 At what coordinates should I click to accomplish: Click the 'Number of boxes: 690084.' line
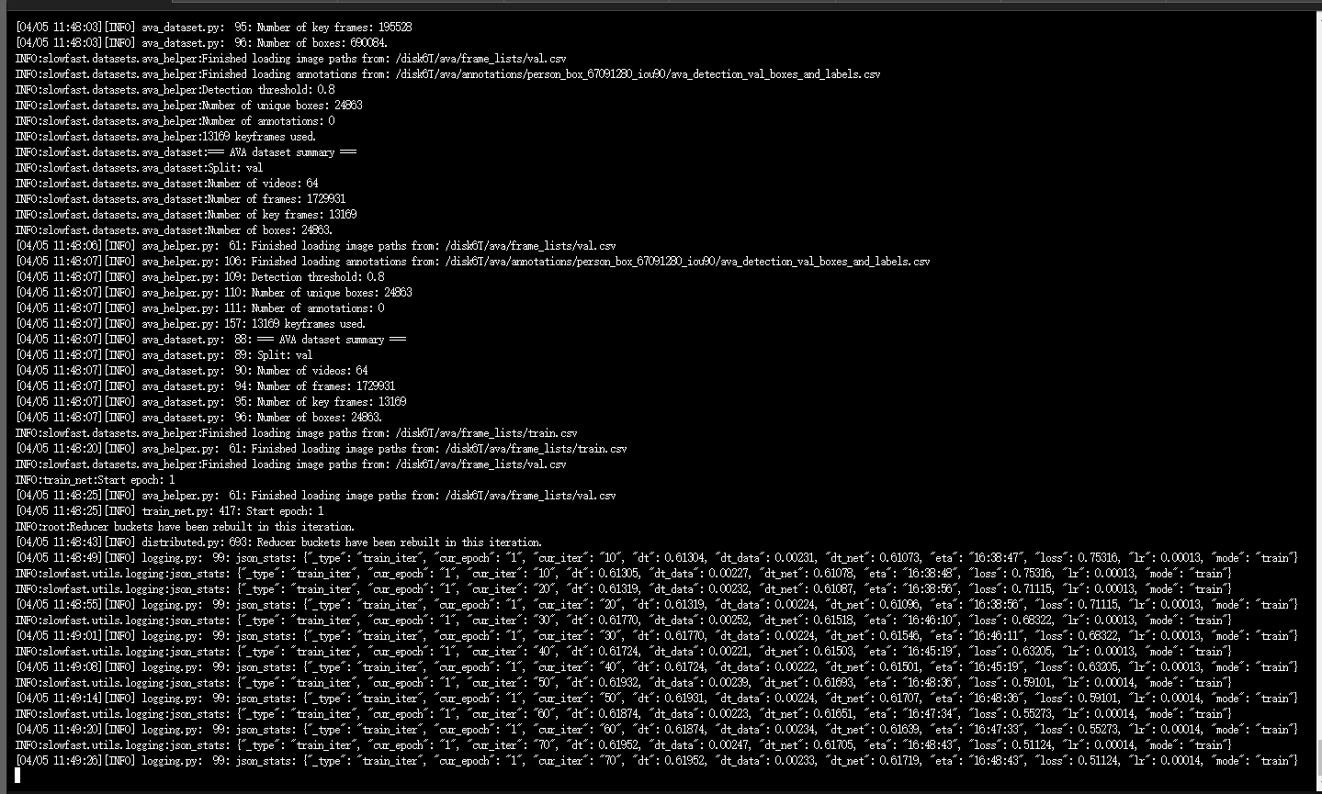(201, 43)
